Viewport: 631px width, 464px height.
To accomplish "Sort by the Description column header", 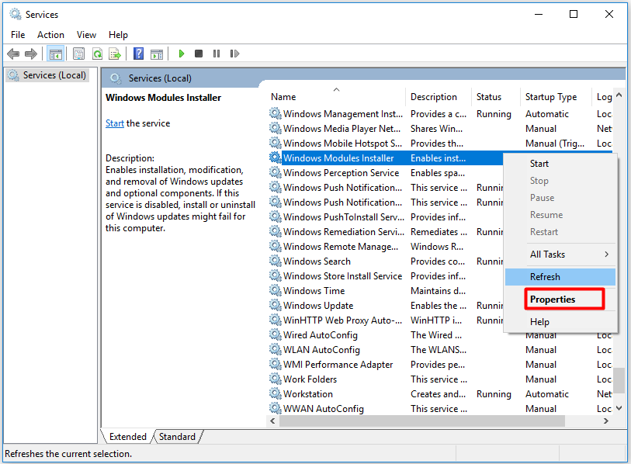I will pos(439,96).
